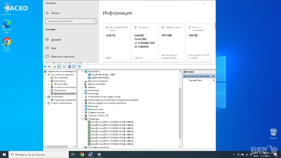Click the back arrow in the management toolbar

(45, 67)
